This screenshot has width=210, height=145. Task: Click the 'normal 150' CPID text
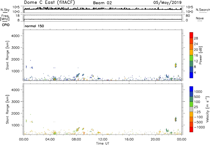tap(34, 26)
